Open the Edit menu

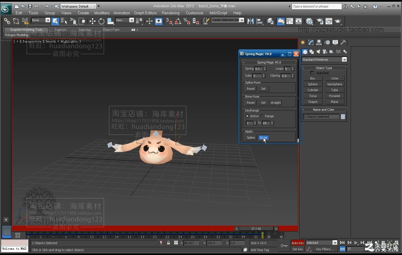pyautogui.click(x=19, y=13)
